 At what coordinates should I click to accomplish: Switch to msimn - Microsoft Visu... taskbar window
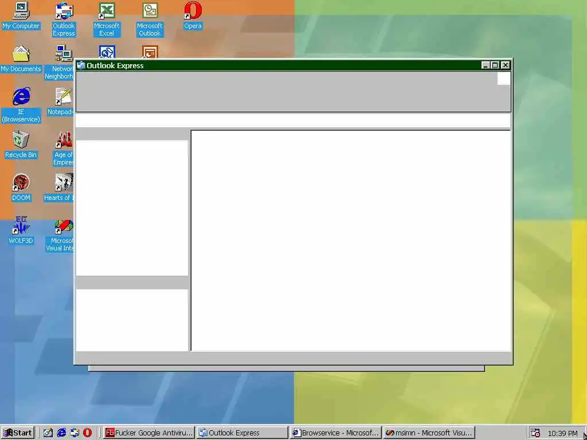(429, 433)
